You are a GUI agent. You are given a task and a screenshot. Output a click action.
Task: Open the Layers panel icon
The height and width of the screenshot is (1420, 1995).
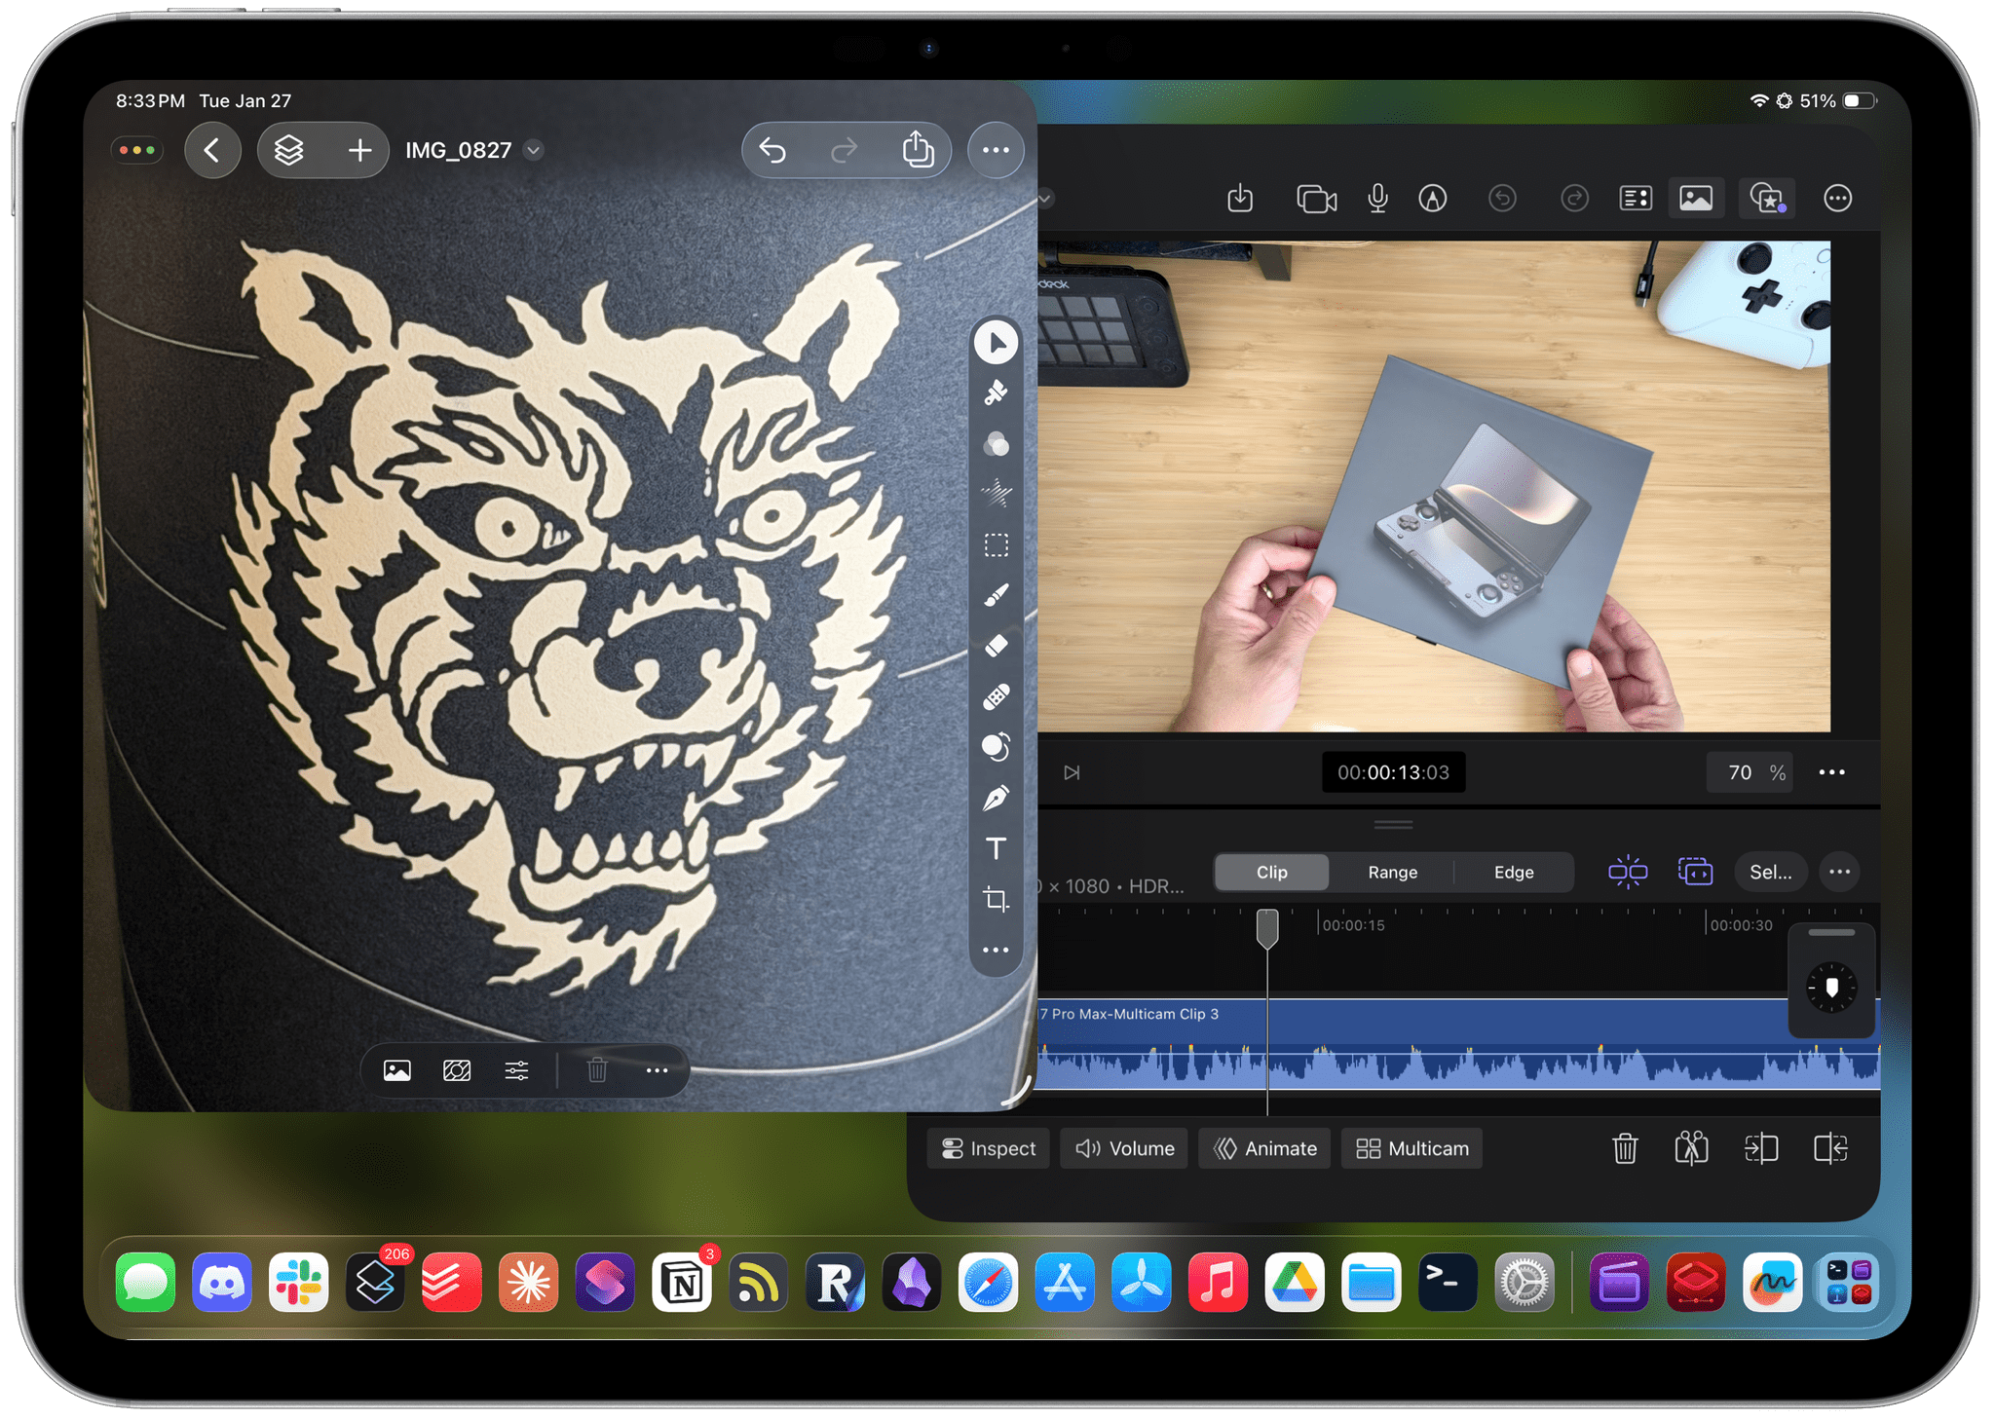coord(289,150)
